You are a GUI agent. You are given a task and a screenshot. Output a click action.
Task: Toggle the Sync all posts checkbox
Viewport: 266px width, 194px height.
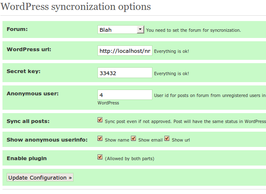pyautogui.click(x=100, y=120)
